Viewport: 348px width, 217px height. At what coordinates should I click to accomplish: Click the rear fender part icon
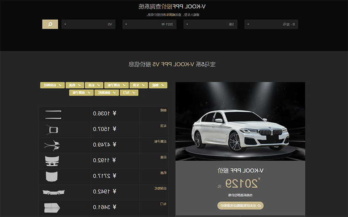point(52,146)
